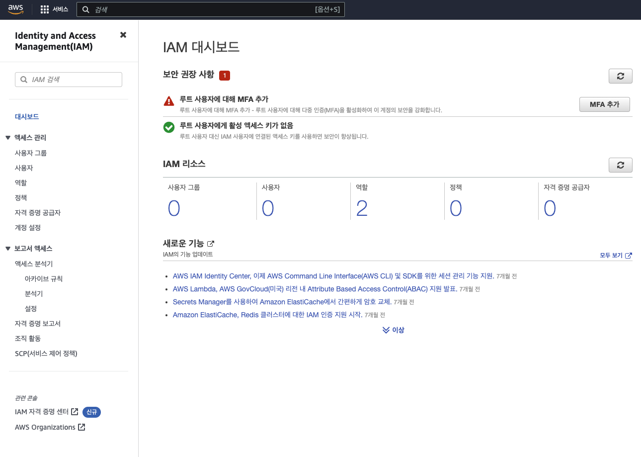Open the 서비스 menu label
The height and width of the screenshot is (457, 641).
click(x=61, y=9)
